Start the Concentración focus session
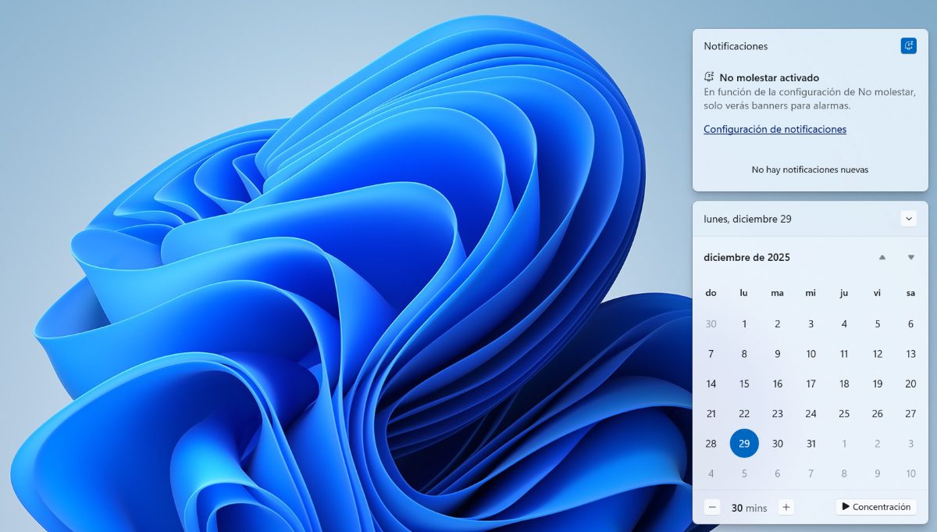Screen dimensions: 937x532 click(x=875, y=507)
